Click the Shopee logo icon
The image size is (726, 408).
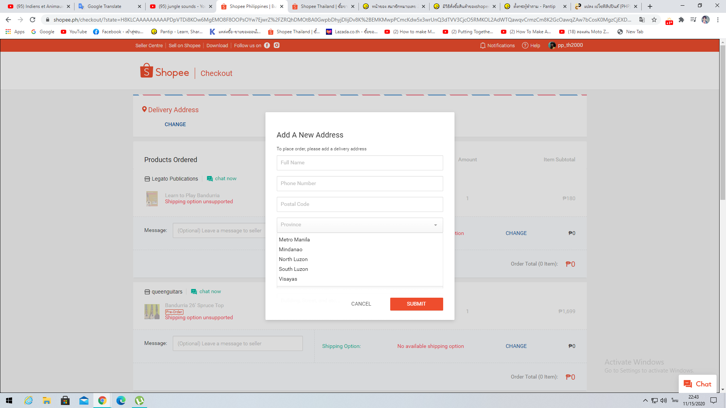tap(147, 71)
